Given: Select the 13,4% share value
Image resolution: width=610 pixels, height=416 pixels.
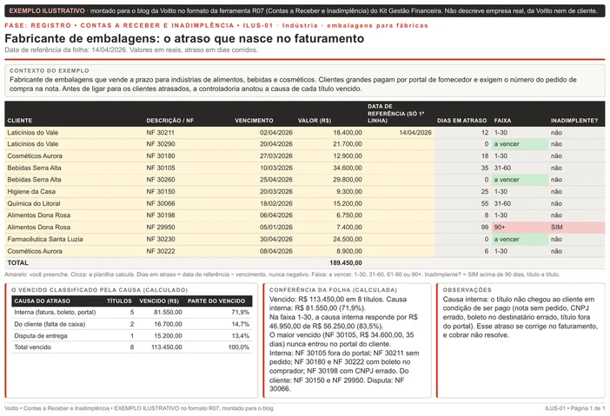Looking at the screenshot, I should [x=240, y=335].
